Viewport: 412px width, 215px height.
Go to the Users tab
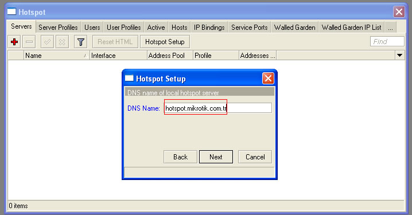coord(92,28)
